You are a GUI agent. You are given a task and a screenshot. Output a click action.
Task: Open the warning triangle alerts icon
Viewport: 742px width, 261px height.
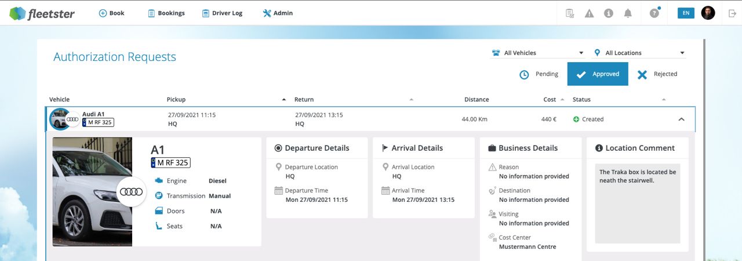tap(590, 13)
